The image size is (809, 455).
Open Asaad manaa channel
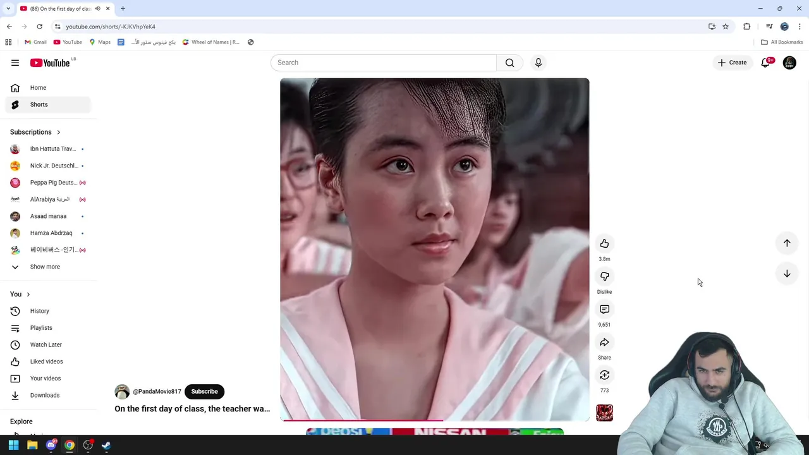[x=48, y=216]
